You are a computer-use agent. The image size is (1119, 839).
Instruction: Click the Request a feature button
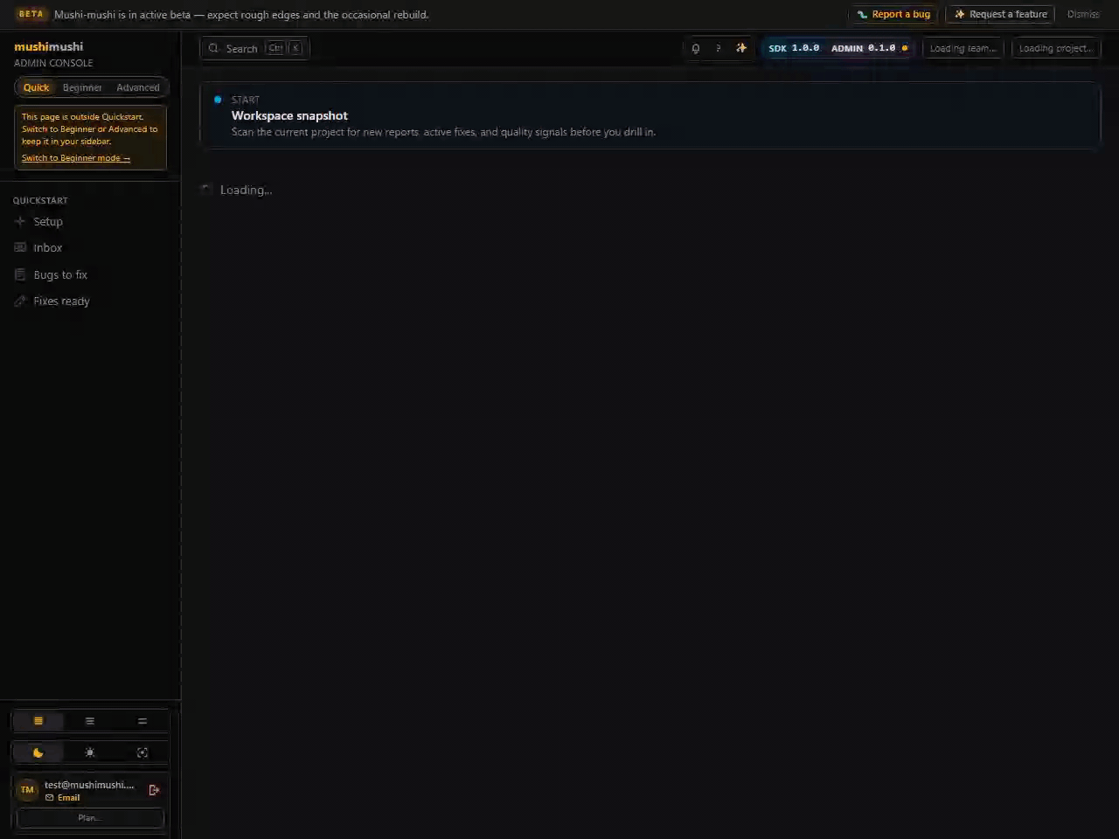pos(1000,15)
